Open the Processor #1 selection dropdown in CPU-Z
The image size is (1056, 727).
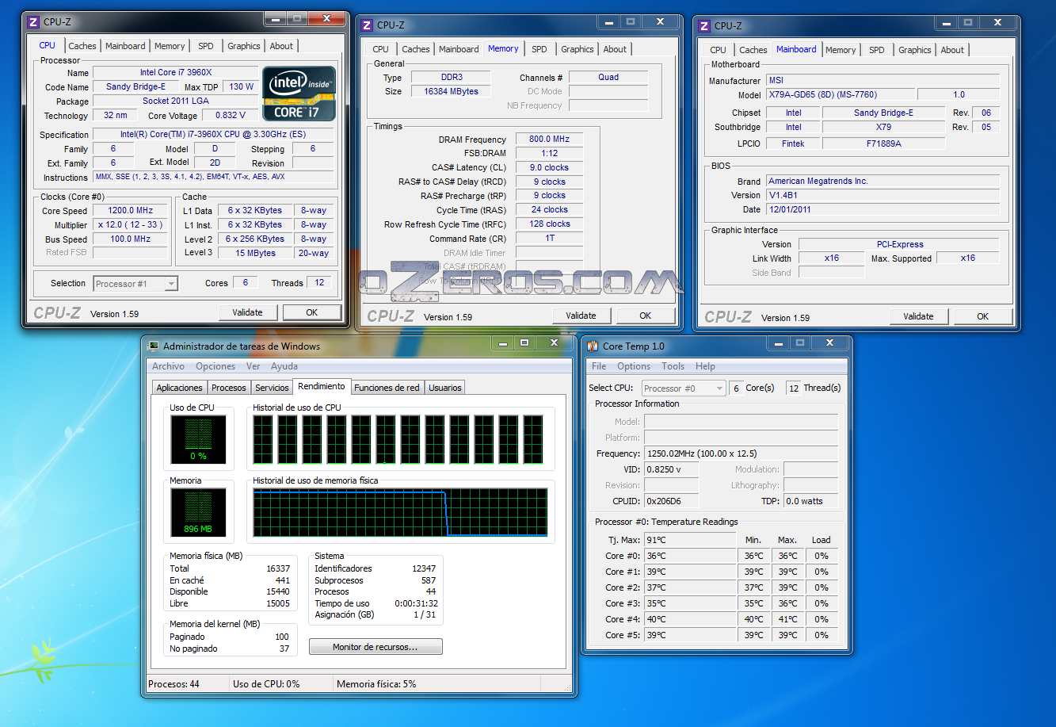135,283
